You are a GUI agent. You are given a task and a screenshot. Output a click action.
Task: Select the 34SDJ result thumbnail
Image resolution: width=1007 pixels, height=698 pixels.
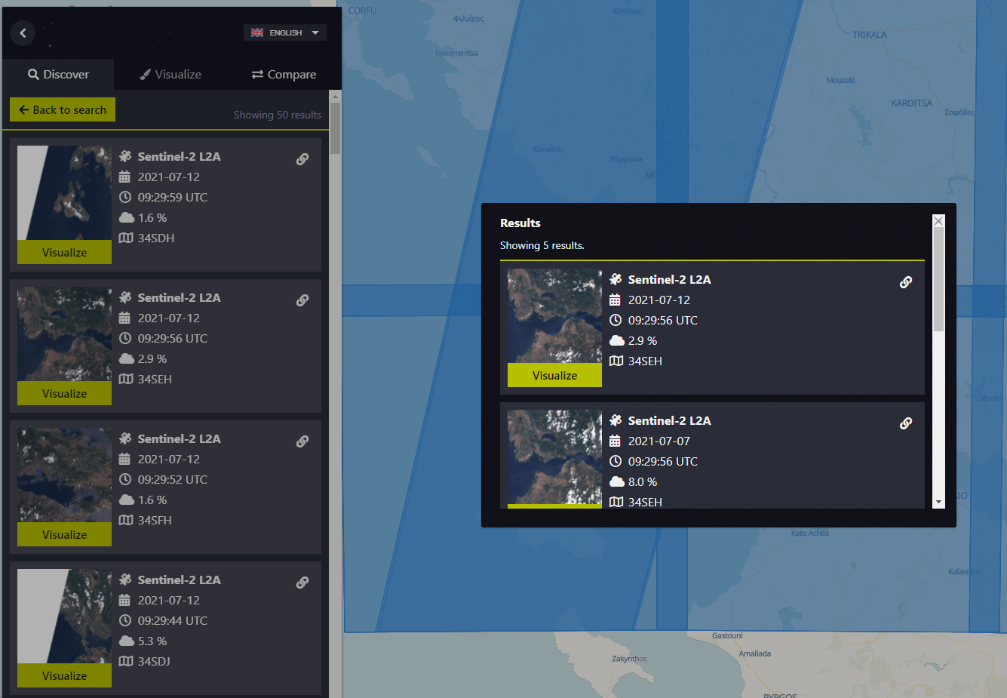coord(64,617)
